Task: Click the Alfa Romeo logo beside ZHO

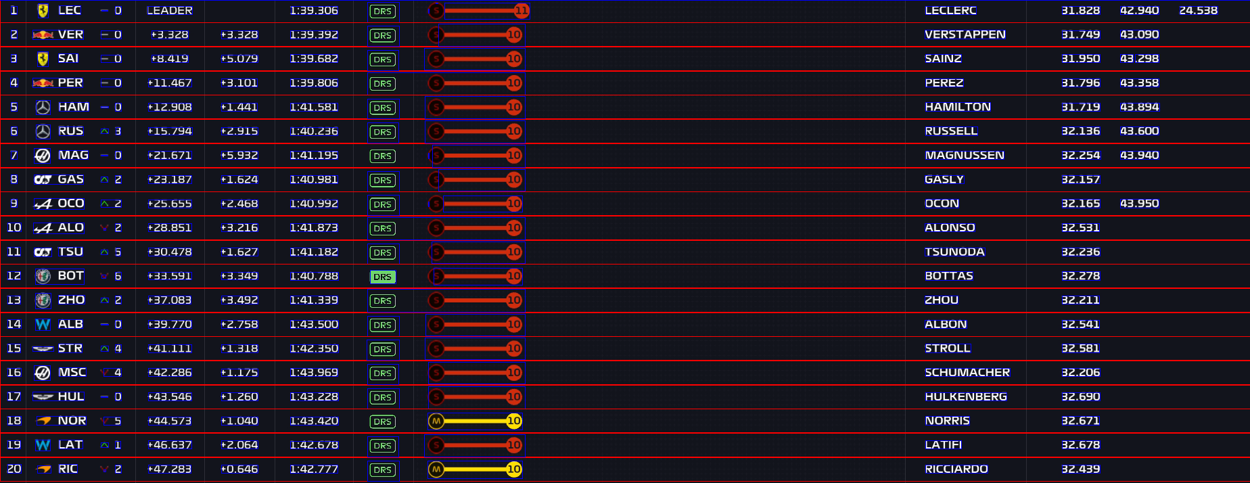Action: click(x=43, y=300)
